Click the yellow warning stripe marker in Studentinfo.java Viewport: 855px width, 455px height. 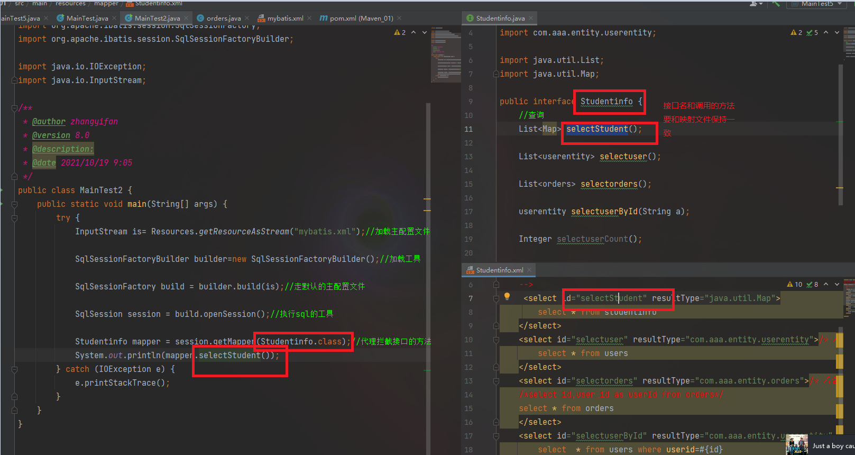pos(840,188)
